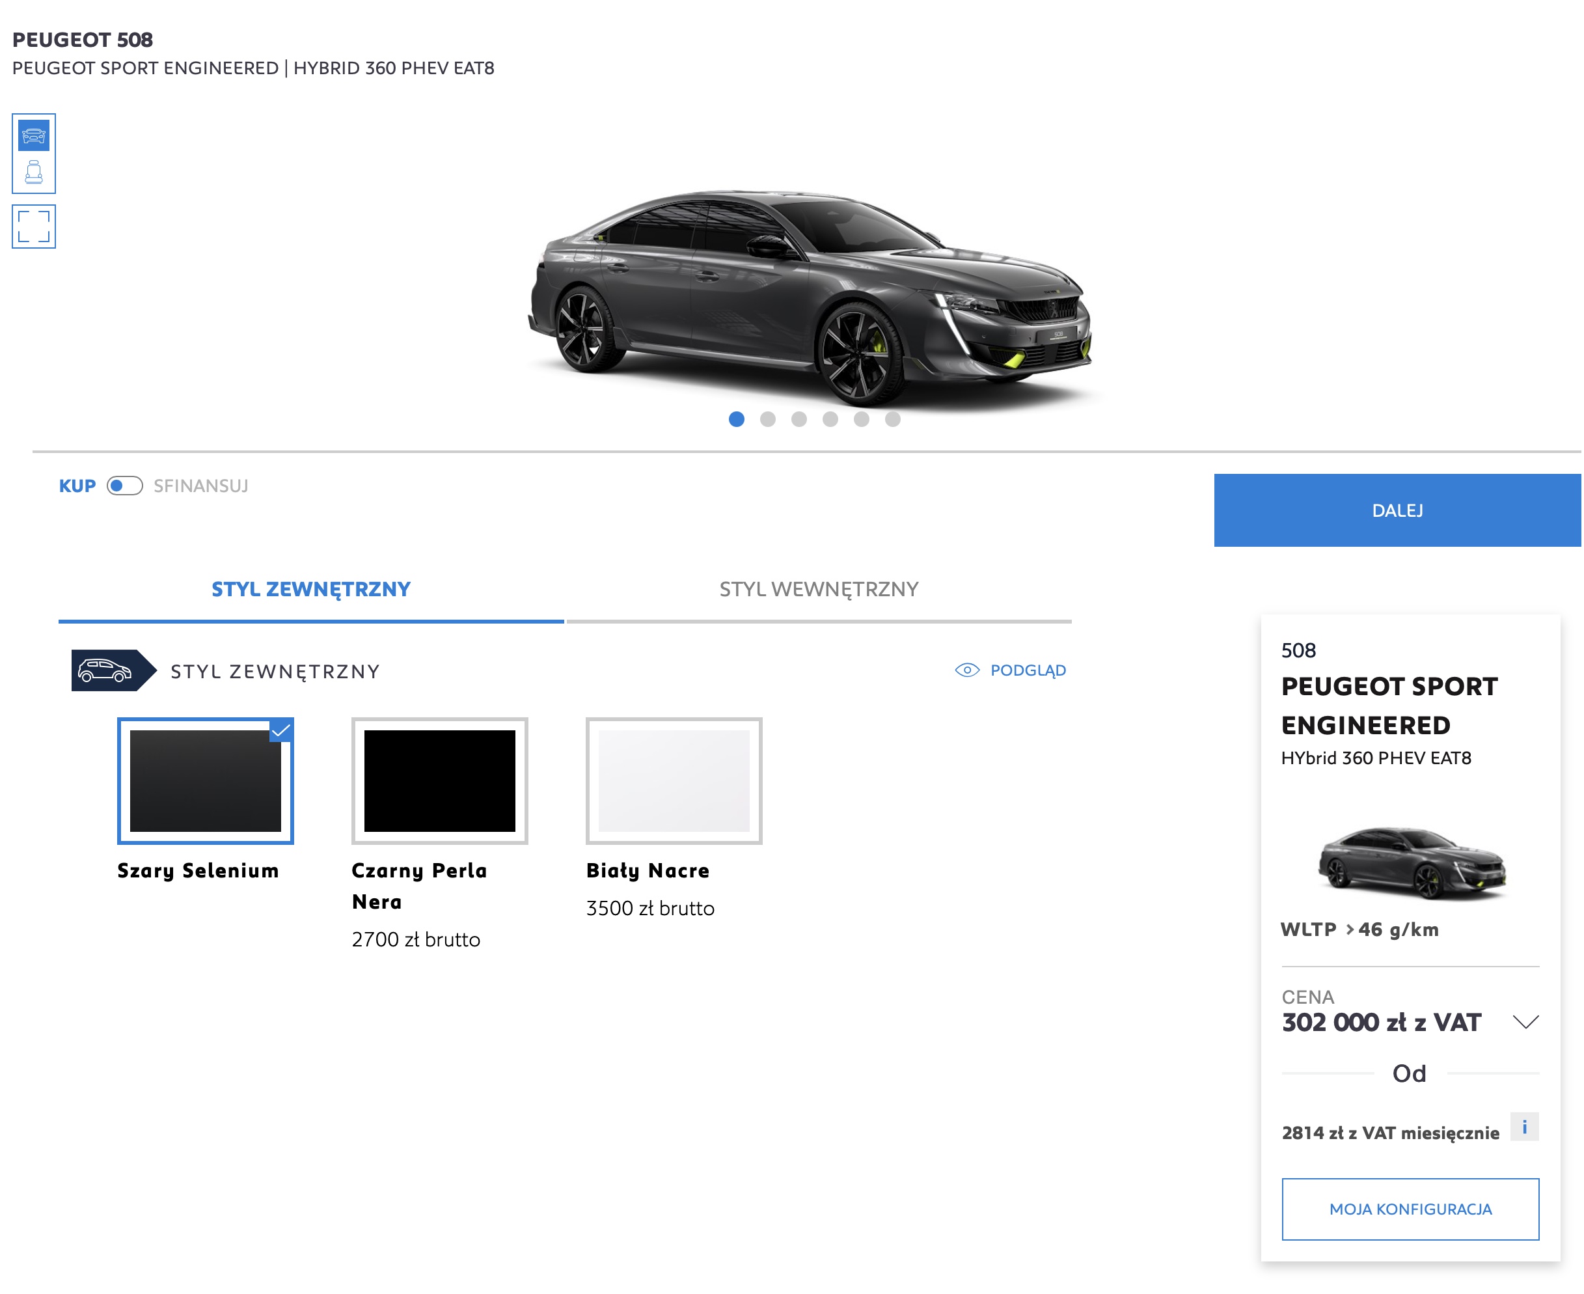The height and width of the screenshot is (1294, 1584).
Task: Go to second carousel image dot
Action: [768, 420]
